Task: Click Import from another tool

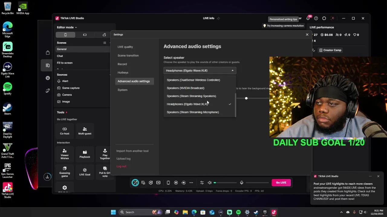Action: pyautogui.click(x=132, y=151)
